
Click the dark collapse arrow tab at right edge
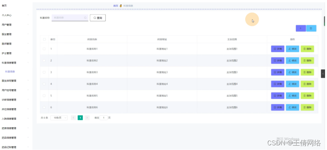point(323,74)
